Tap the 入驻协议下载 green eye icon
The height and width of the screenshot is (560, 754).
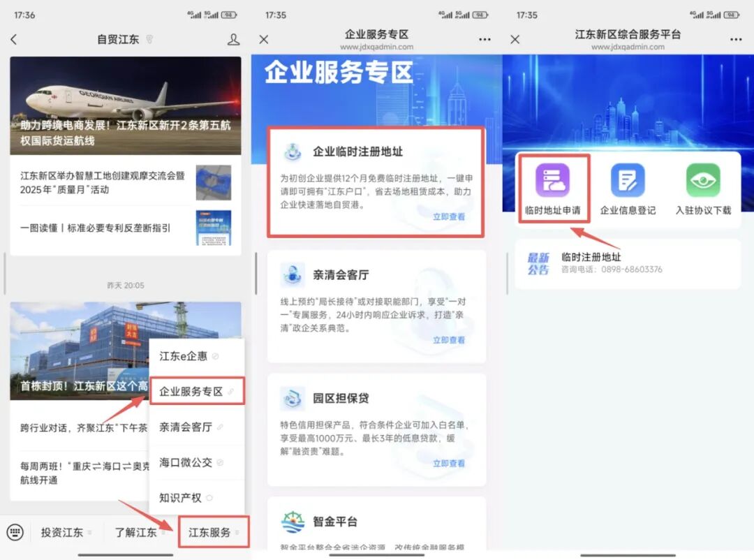coord(702,180)
